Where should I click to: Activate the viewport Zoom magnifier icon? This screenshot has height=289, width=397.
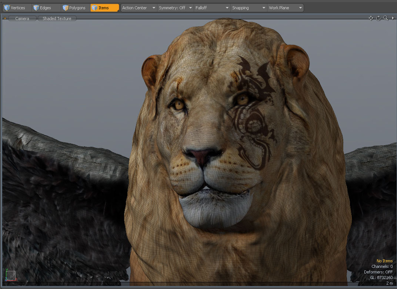point(386,18)
